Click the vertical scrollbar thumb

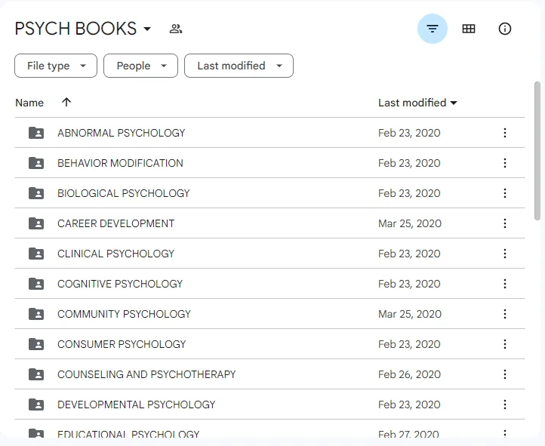[x=537, y=151]
